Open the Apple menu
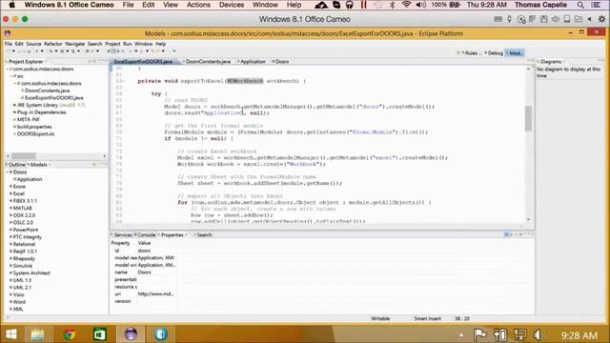 [x=11, y=5]
